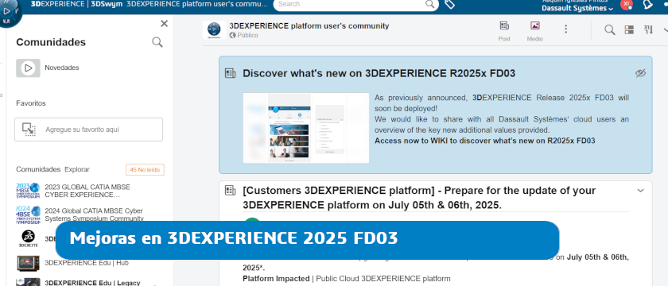The image size is (668, 286).
Task: Open the red user avatar icon
Action: click(x=627, y=4)
